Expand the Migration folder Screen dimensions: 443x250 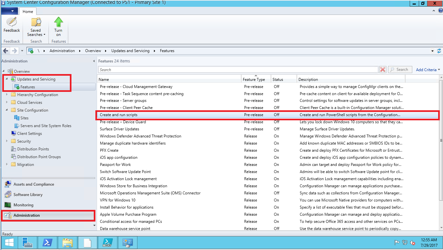point(7,164)
